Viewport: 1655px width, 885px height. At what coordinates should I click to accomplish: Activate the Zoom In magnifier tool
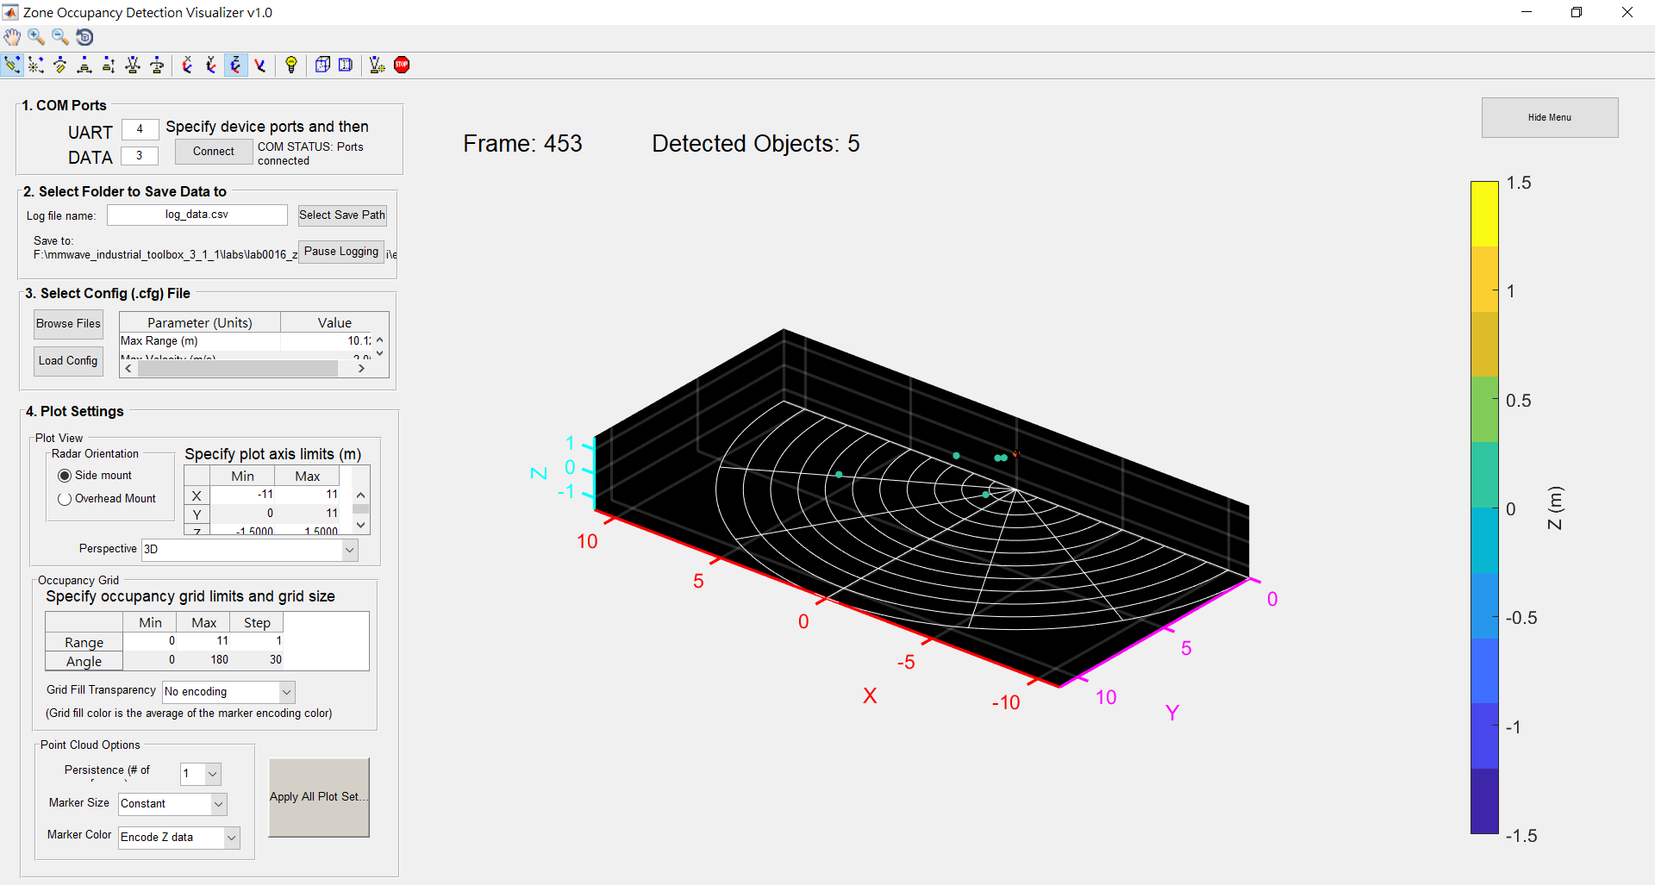tap(36, 36)
